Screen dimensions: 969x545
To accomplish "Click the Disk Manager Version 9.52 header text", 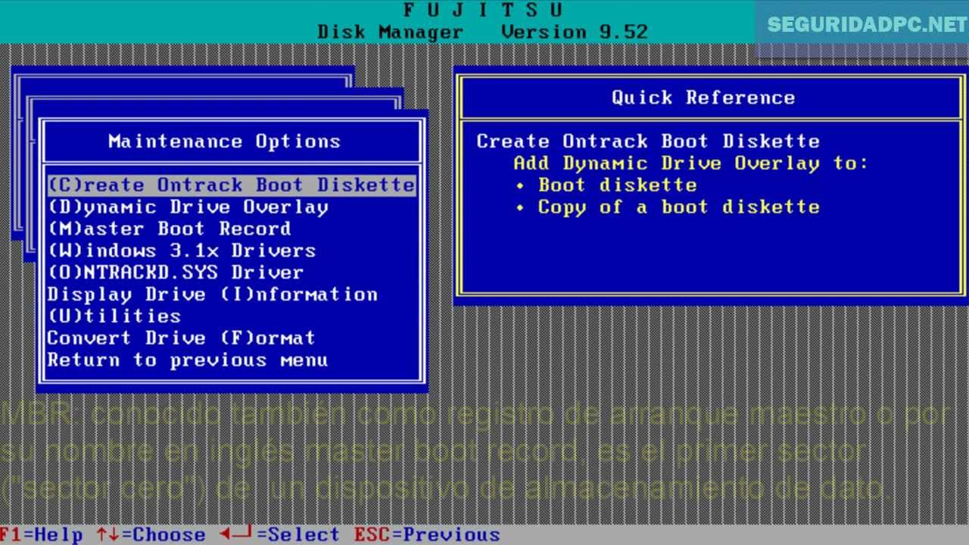I will point(482,33).
